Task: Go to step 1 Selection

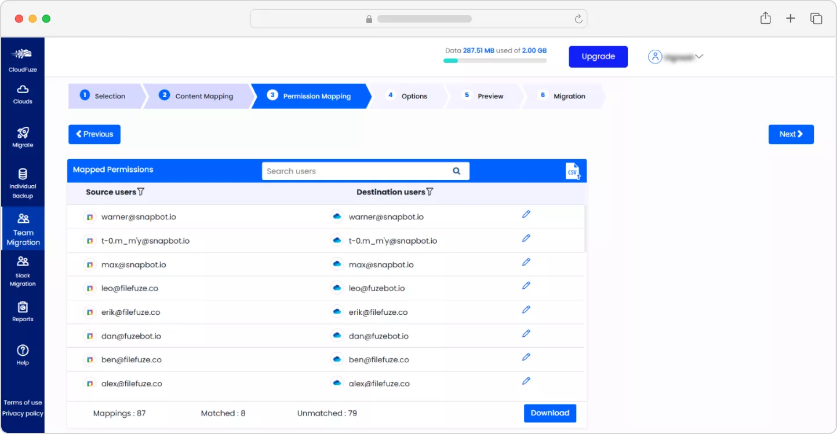Action: point(106,96)
